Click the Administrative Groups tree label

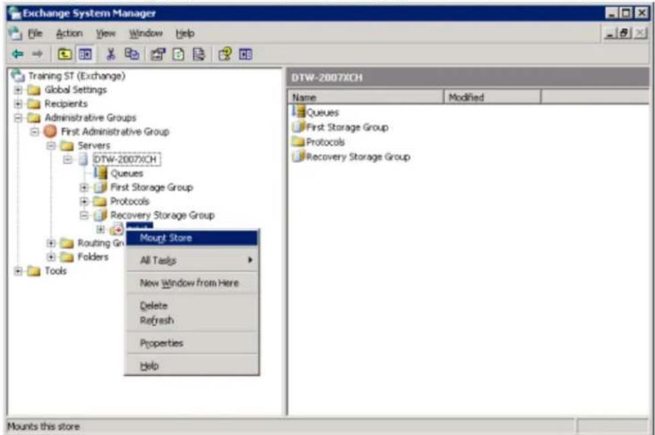pyautogui.click(x=90, y=118)
